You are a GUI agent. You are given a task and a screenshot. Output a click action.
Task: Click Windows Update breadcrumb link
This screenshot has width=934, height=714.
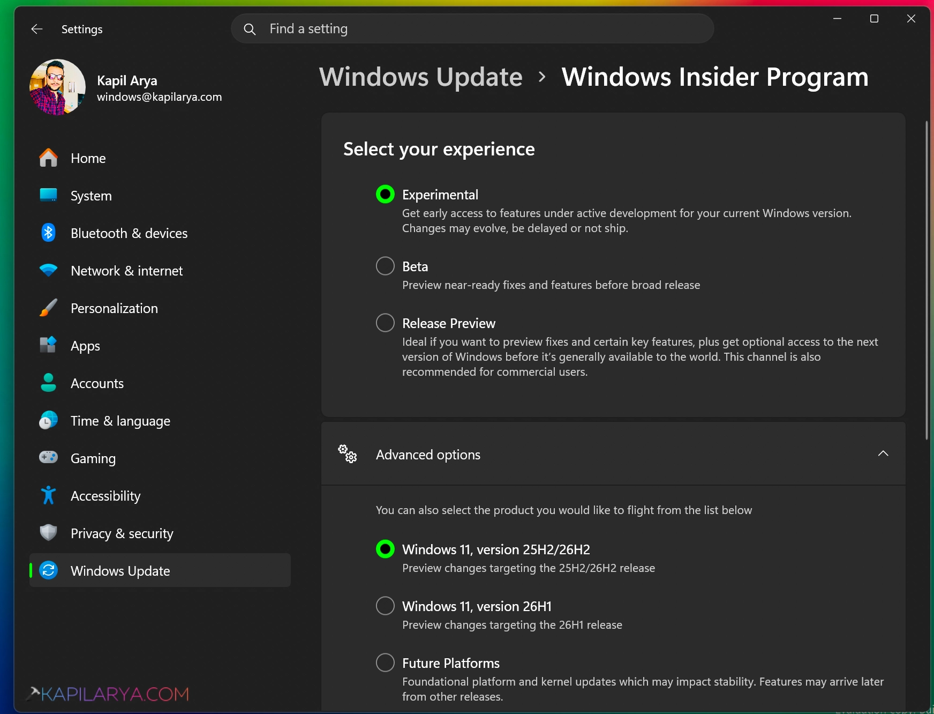pyautogui.click(x=421, y=77)
